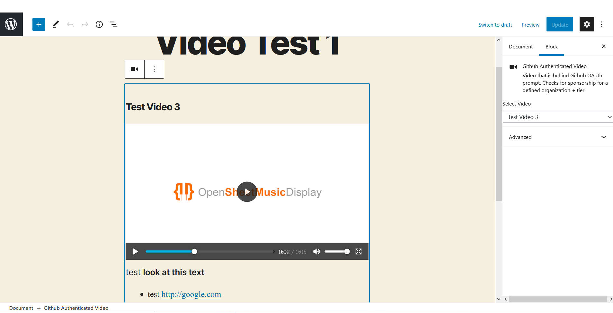Switch to the Block tab
This screenshot has height=313, width=613.
coord(552,47)
